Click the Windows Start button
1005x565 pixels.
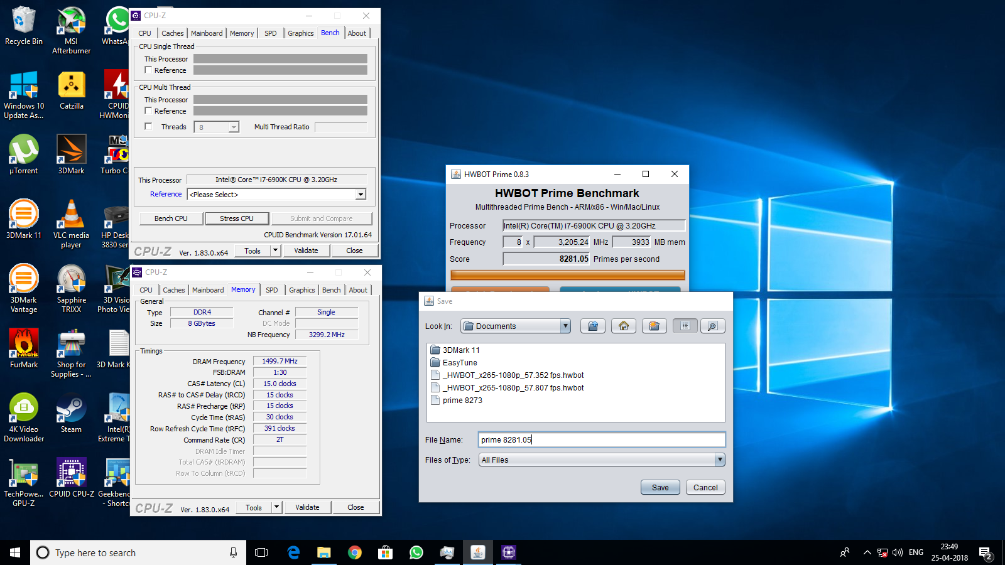pos(15,552)
